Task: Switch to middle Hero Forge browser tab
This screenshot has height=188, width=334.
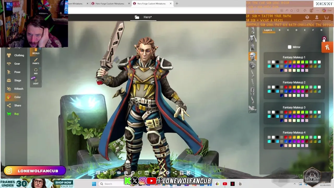Action: coord(110,3)
